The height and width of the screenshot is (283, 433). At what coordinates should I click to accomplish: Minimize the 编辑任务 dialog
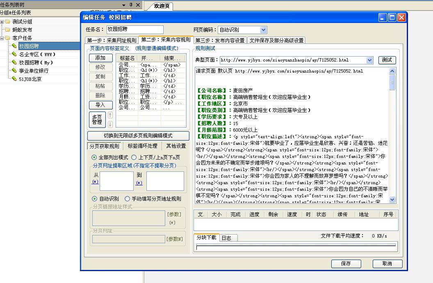[383, 18]
